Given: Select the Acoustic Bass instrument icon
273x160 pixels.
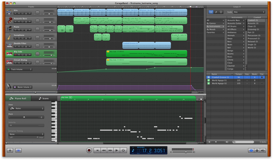Looking at the screenshot, I should (x=9, y=20).
